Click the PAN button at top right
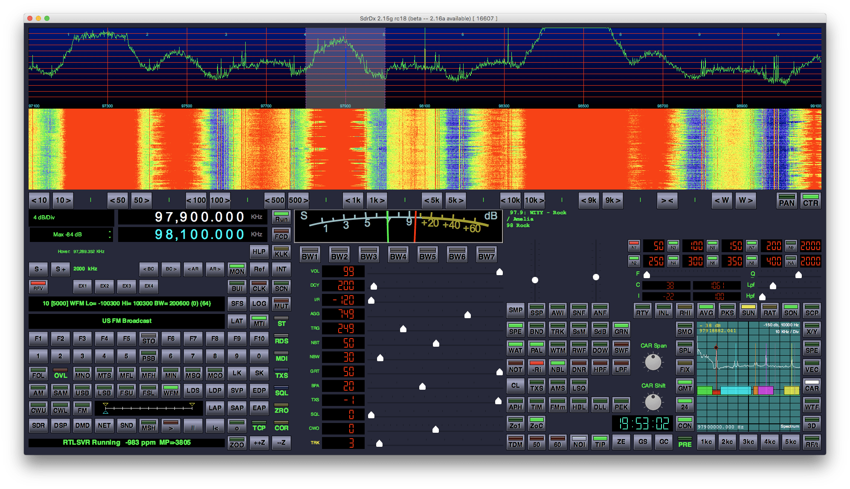850x489 pixels. click(786, 200)
